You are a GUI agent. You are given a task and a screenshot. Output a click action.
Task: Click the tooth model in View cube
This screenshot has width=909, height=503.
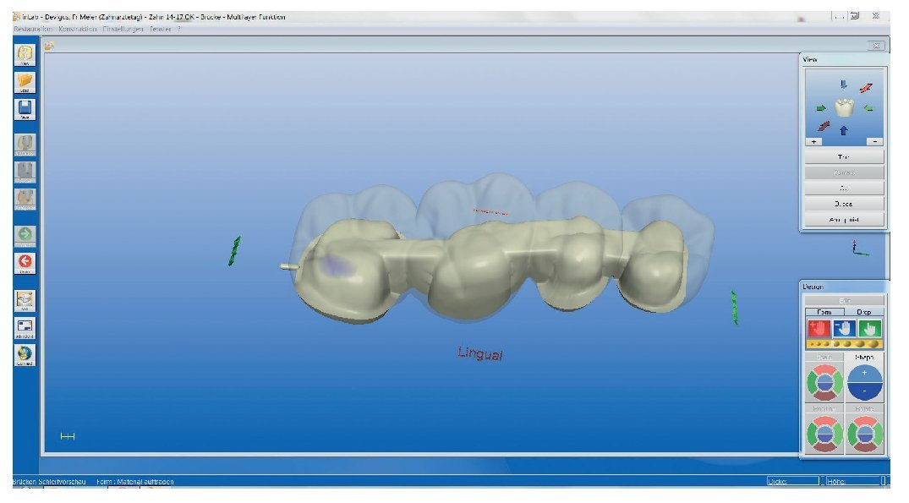pos(844,107)
